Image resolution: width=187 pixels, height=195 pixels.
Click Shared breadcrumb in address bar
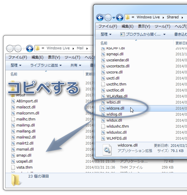click(x=173, y=17)
